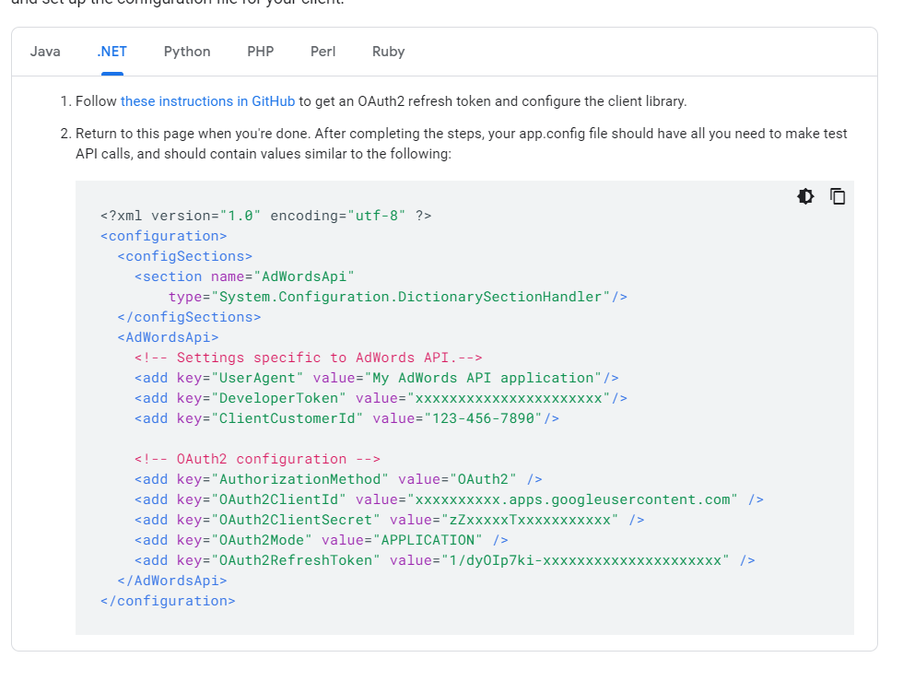903x681 pixels.
Task: Open "these instructions in GitHub" link
Action: 207,101
